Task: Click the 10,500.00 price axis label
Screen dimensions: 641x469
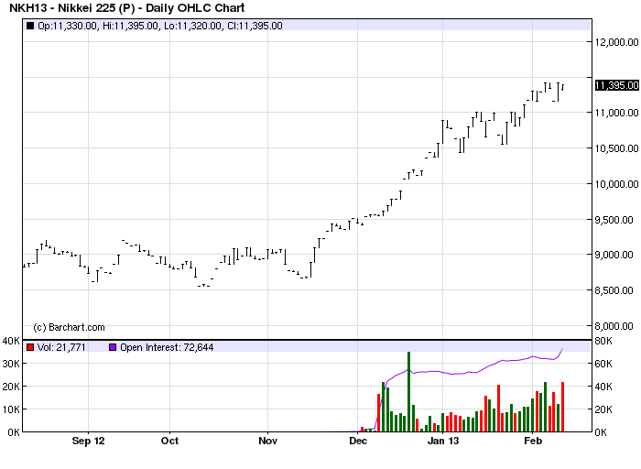Action: tap(617, 148)
